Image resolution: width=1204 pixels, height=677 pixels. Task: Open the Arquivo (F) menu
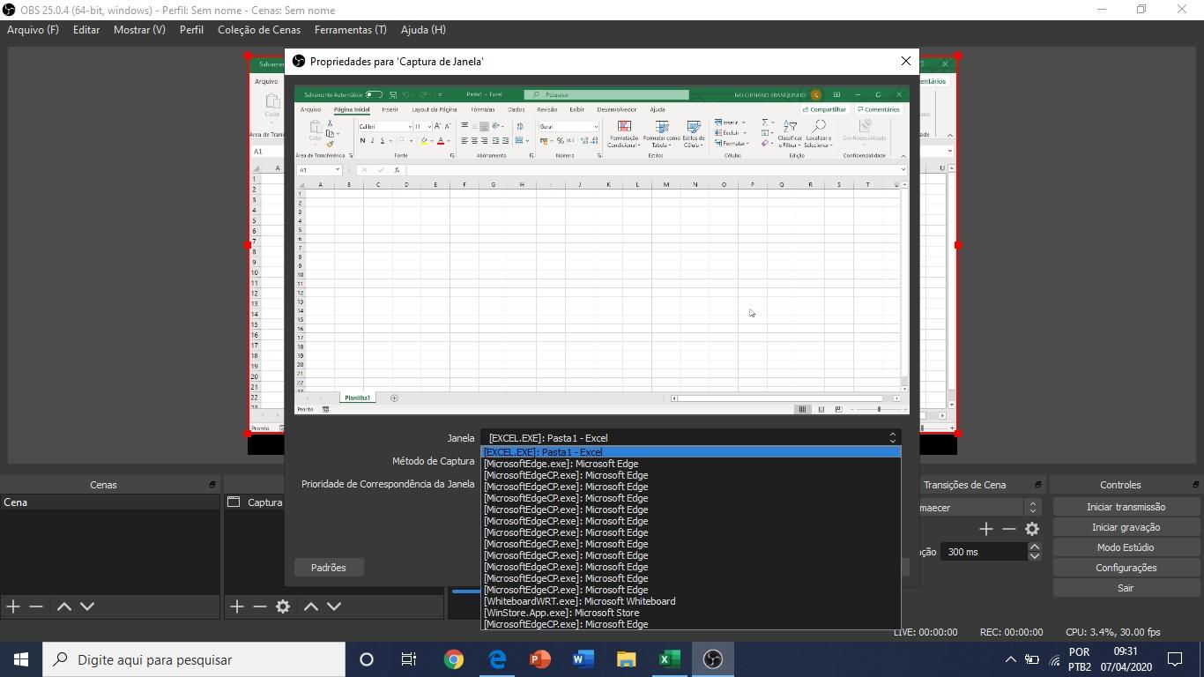click(x=33, y=30)
